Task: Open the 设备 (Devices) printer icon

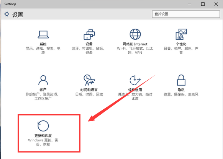Action: [x=89, y=34]
